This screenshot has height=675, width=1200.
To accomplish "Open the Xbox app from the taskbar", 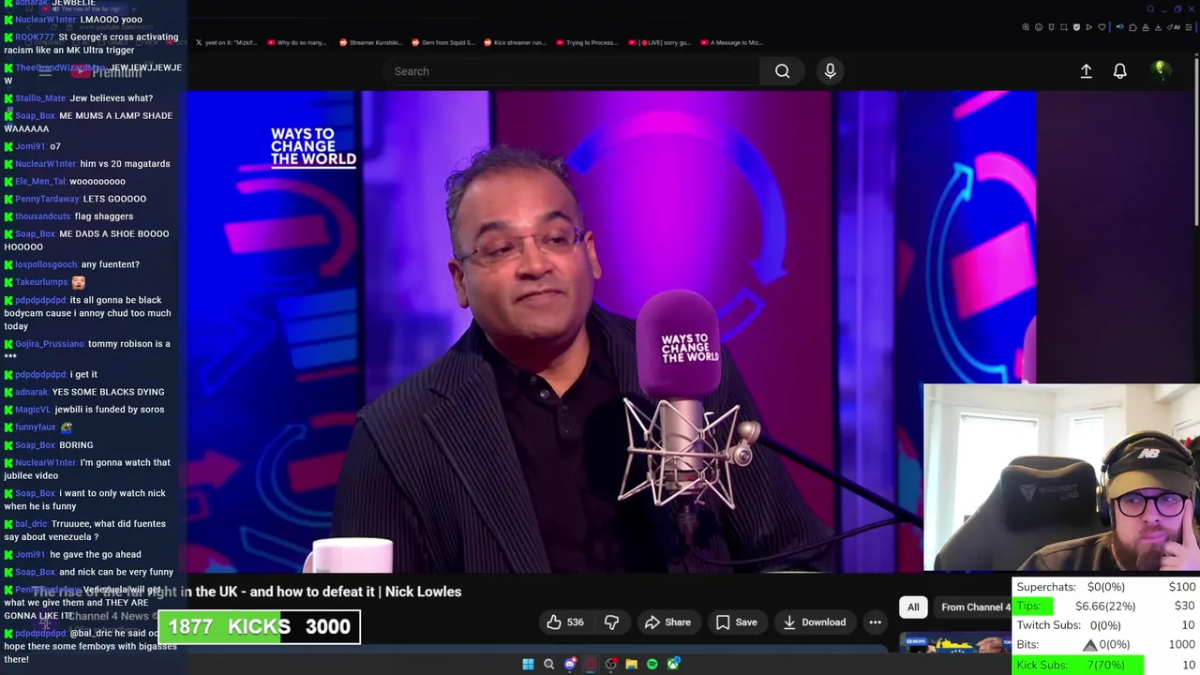I will pyautogui.click(x=673, y=665).
